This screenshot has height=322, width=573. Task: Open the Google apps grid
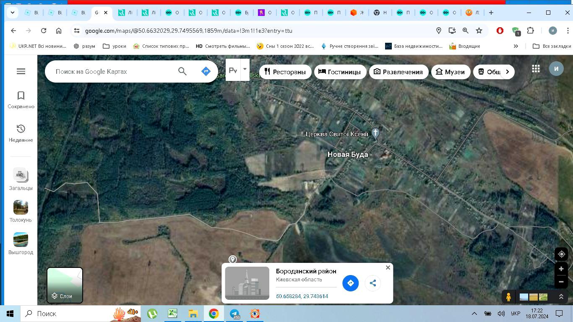click(x=536, y=69)
